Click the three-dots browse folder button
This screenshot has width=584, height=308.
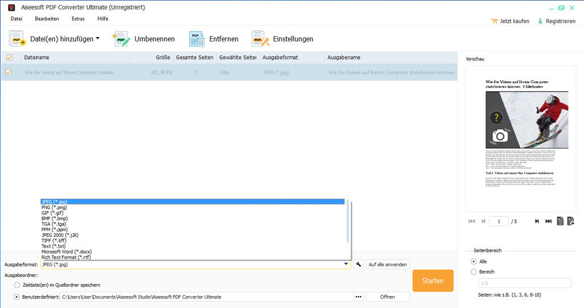358,297
